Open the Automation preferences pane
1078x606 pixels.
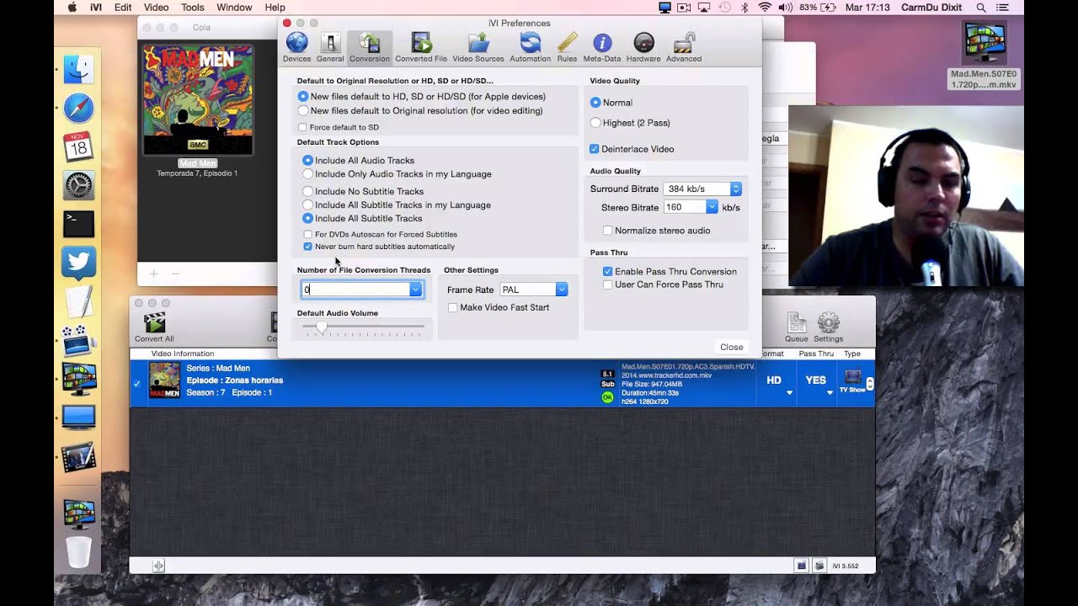tap(531, 47)
